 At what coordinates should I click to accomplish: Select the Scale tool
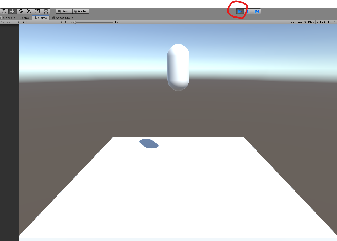click(x=29, y=11)
